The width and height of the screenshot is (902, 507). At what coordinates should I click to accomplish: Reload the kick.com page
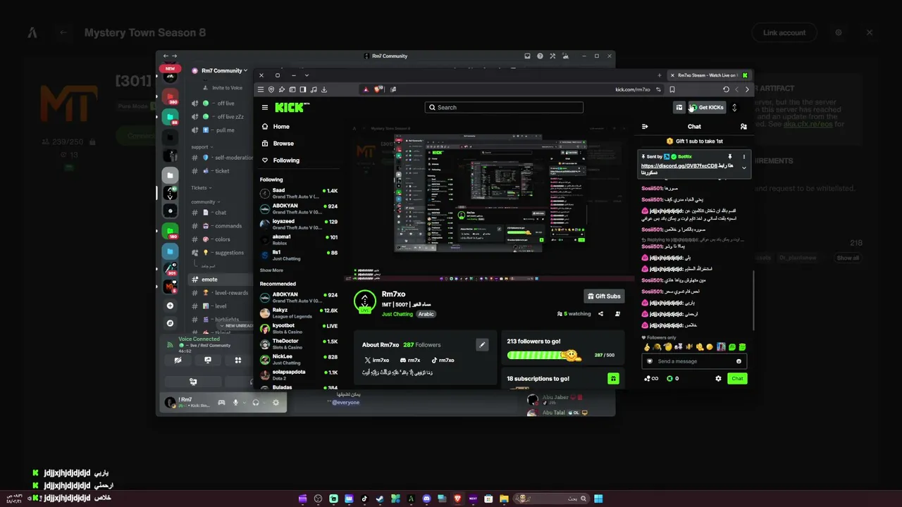tap(726, 89)
